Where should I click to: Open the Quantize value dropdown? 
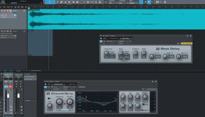point(113,3)
